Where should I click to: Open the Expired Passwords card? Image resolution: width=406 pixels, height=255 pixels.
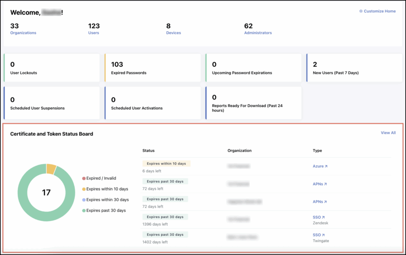click(x=152, y=68)
